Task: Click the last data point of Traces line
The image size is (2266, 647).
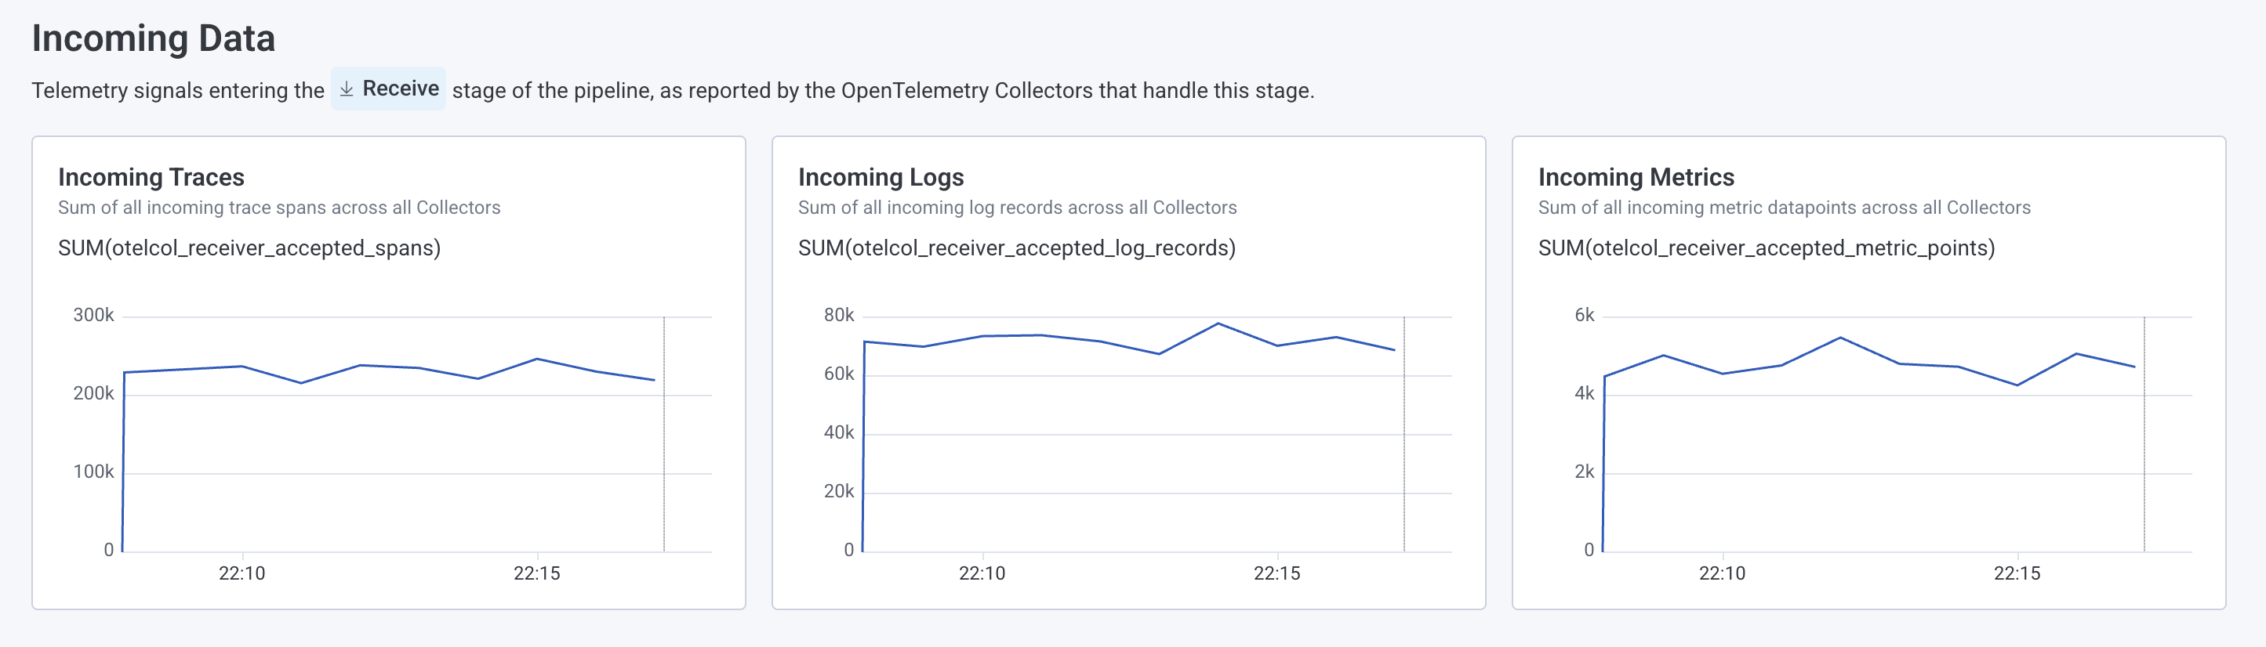Action: (x=655, y=380)
